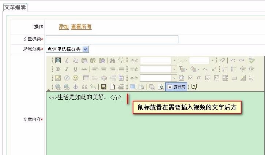The height and width of the screenshot is (155, 265).
Task: Open the editor help question mark icon
Action: tap(194, 87)
